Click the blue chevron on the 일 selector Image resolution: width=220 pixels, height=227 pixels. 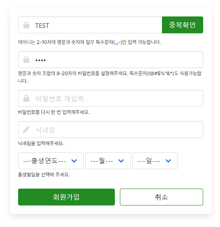168,161
